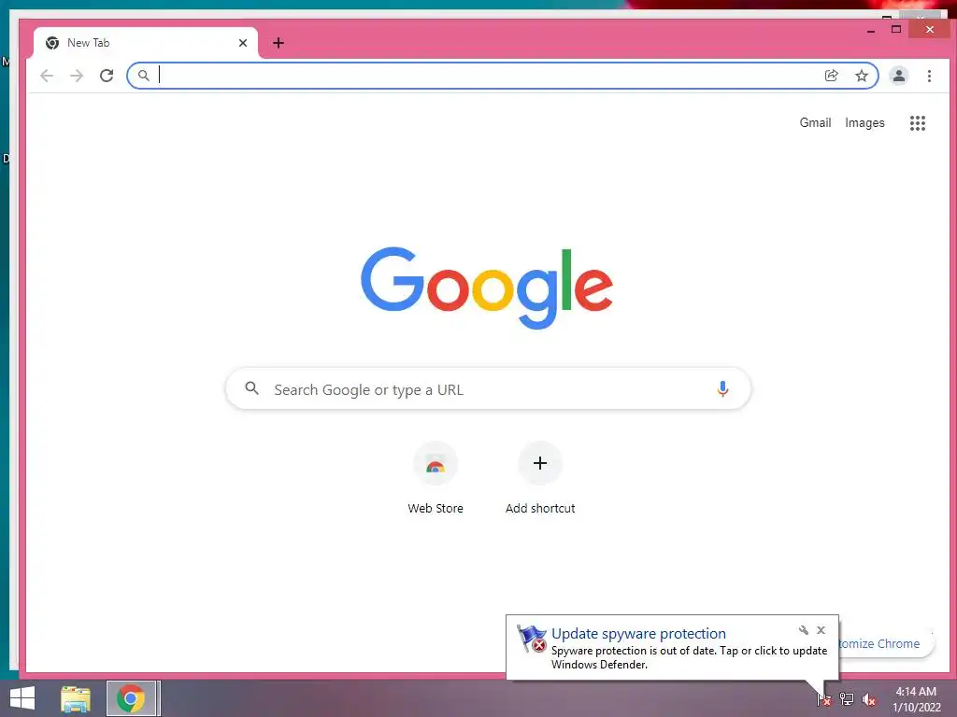Add a new shortcut tile
The height and width of the screenshot is (717, 957).
pyautogui.click(x=540, y=479)
